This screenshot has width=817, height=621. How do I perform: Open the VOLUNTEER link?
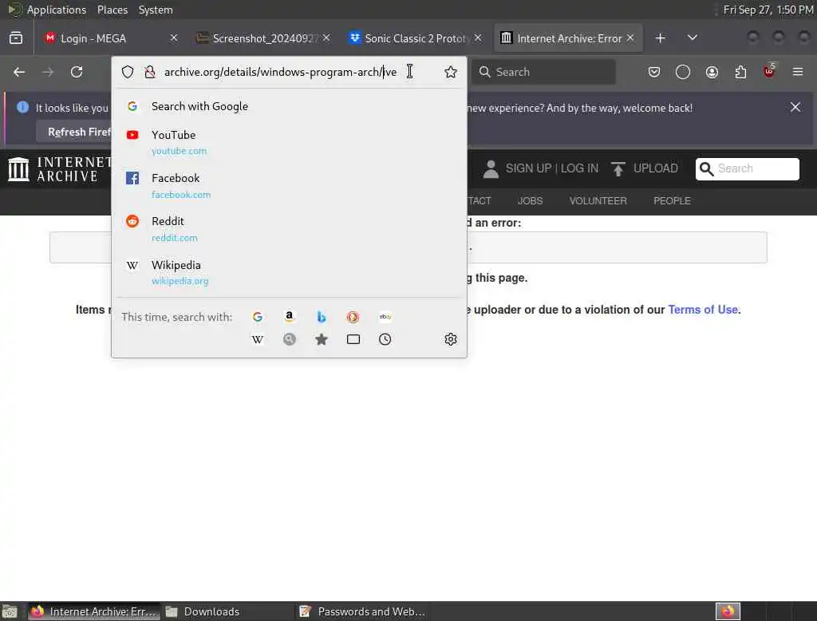click(x=598, y=200)
